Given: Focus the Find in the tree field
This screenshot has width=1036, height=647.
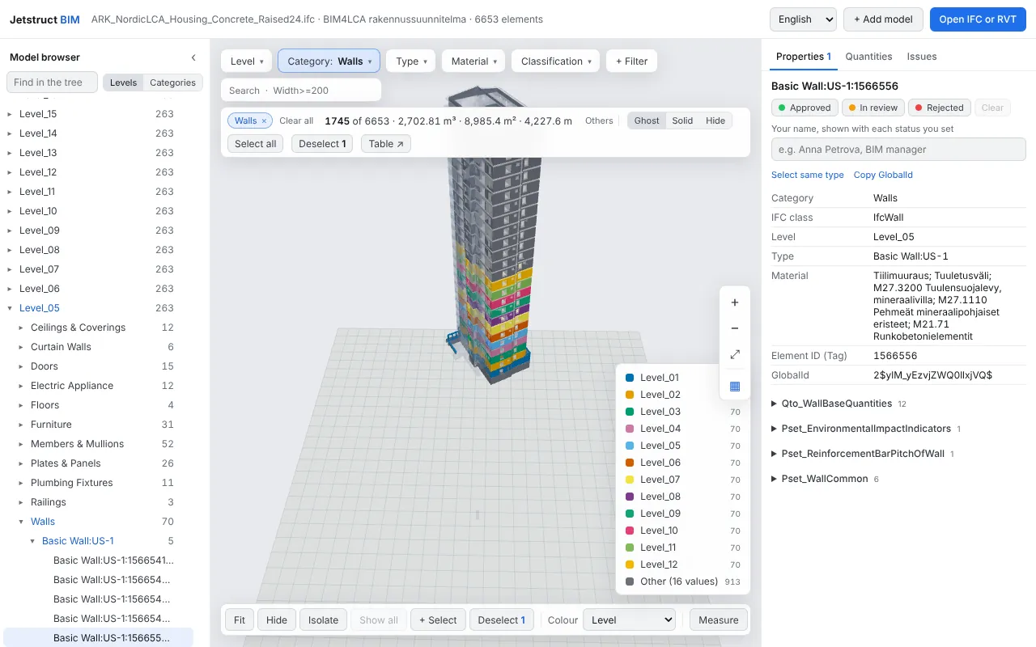Looking at the screenshot, I should pyautogui.click(x=52, y=82).
